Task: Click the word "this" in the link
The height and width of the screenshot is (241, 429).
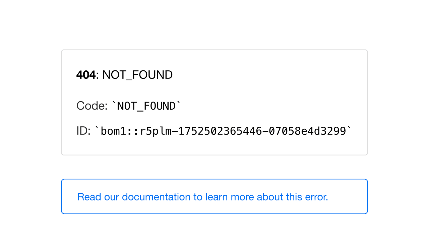Action: click(294, 197)
